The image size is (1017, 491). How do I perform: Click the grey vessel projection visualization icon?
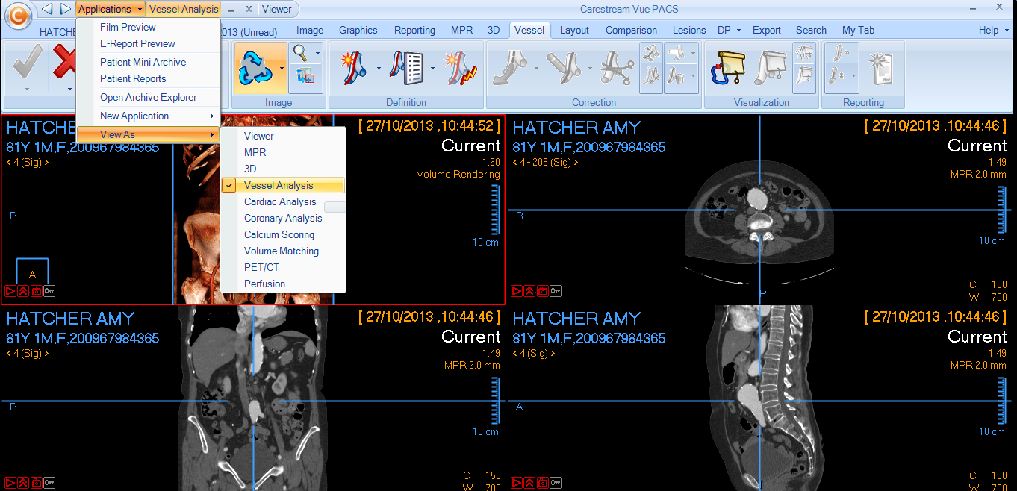[x=769, y=67]
